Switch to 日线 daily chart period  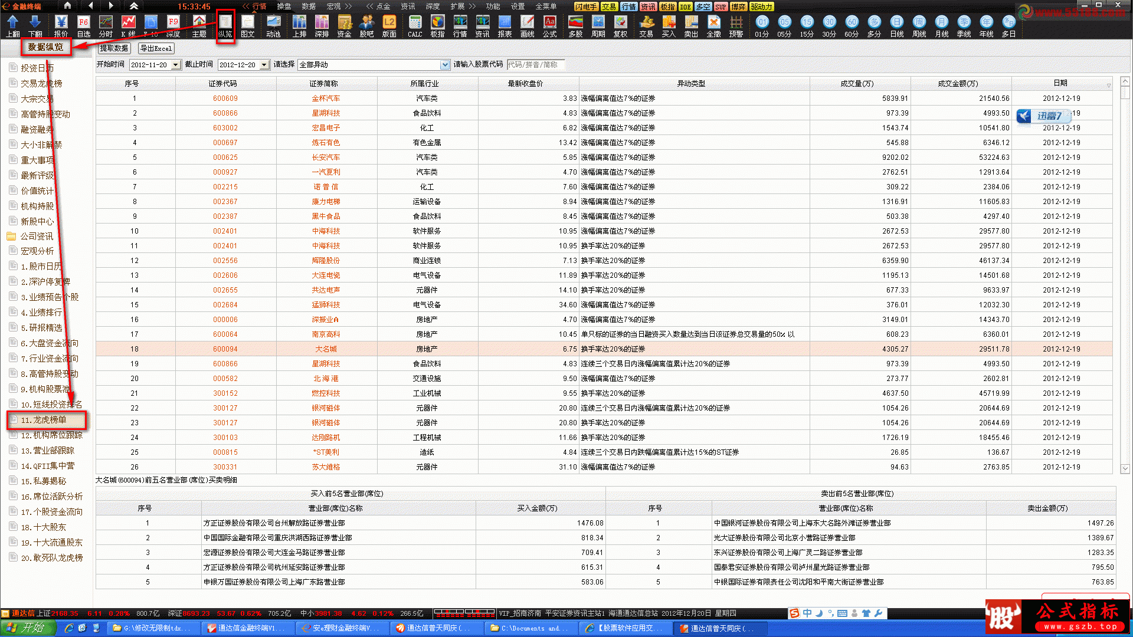[x=897, y=26]
